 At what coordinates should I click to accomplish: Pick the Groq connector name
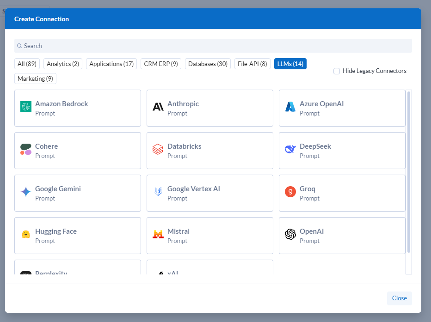tap(308, 189)
